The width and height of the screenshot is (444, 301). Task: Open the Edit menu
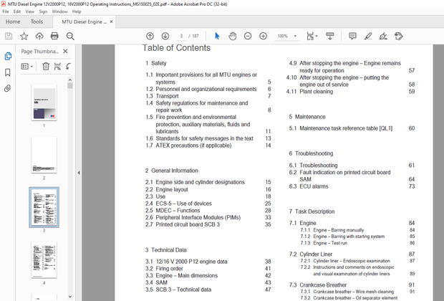pos(17,11)
